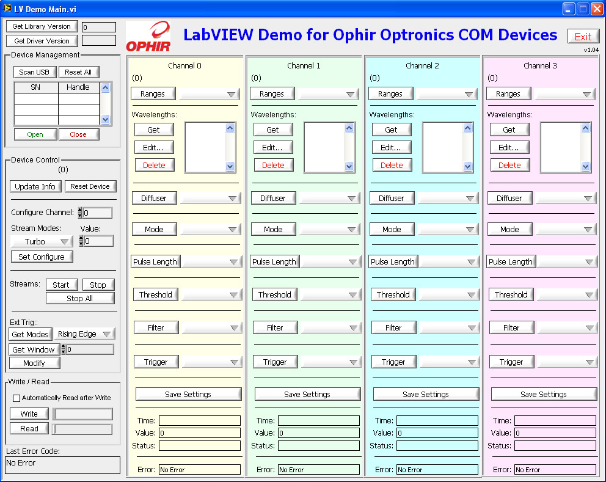Click the Configure Channel number field
The width and height of the screenshot is (606, 482).
click(97, 213)
